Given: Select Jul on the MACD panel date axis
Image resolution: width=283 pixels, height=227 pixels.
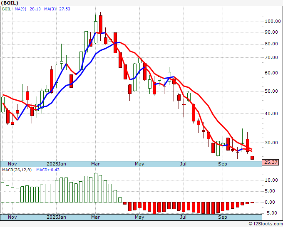Looking at the screenshot, I should tap(183, 217).
